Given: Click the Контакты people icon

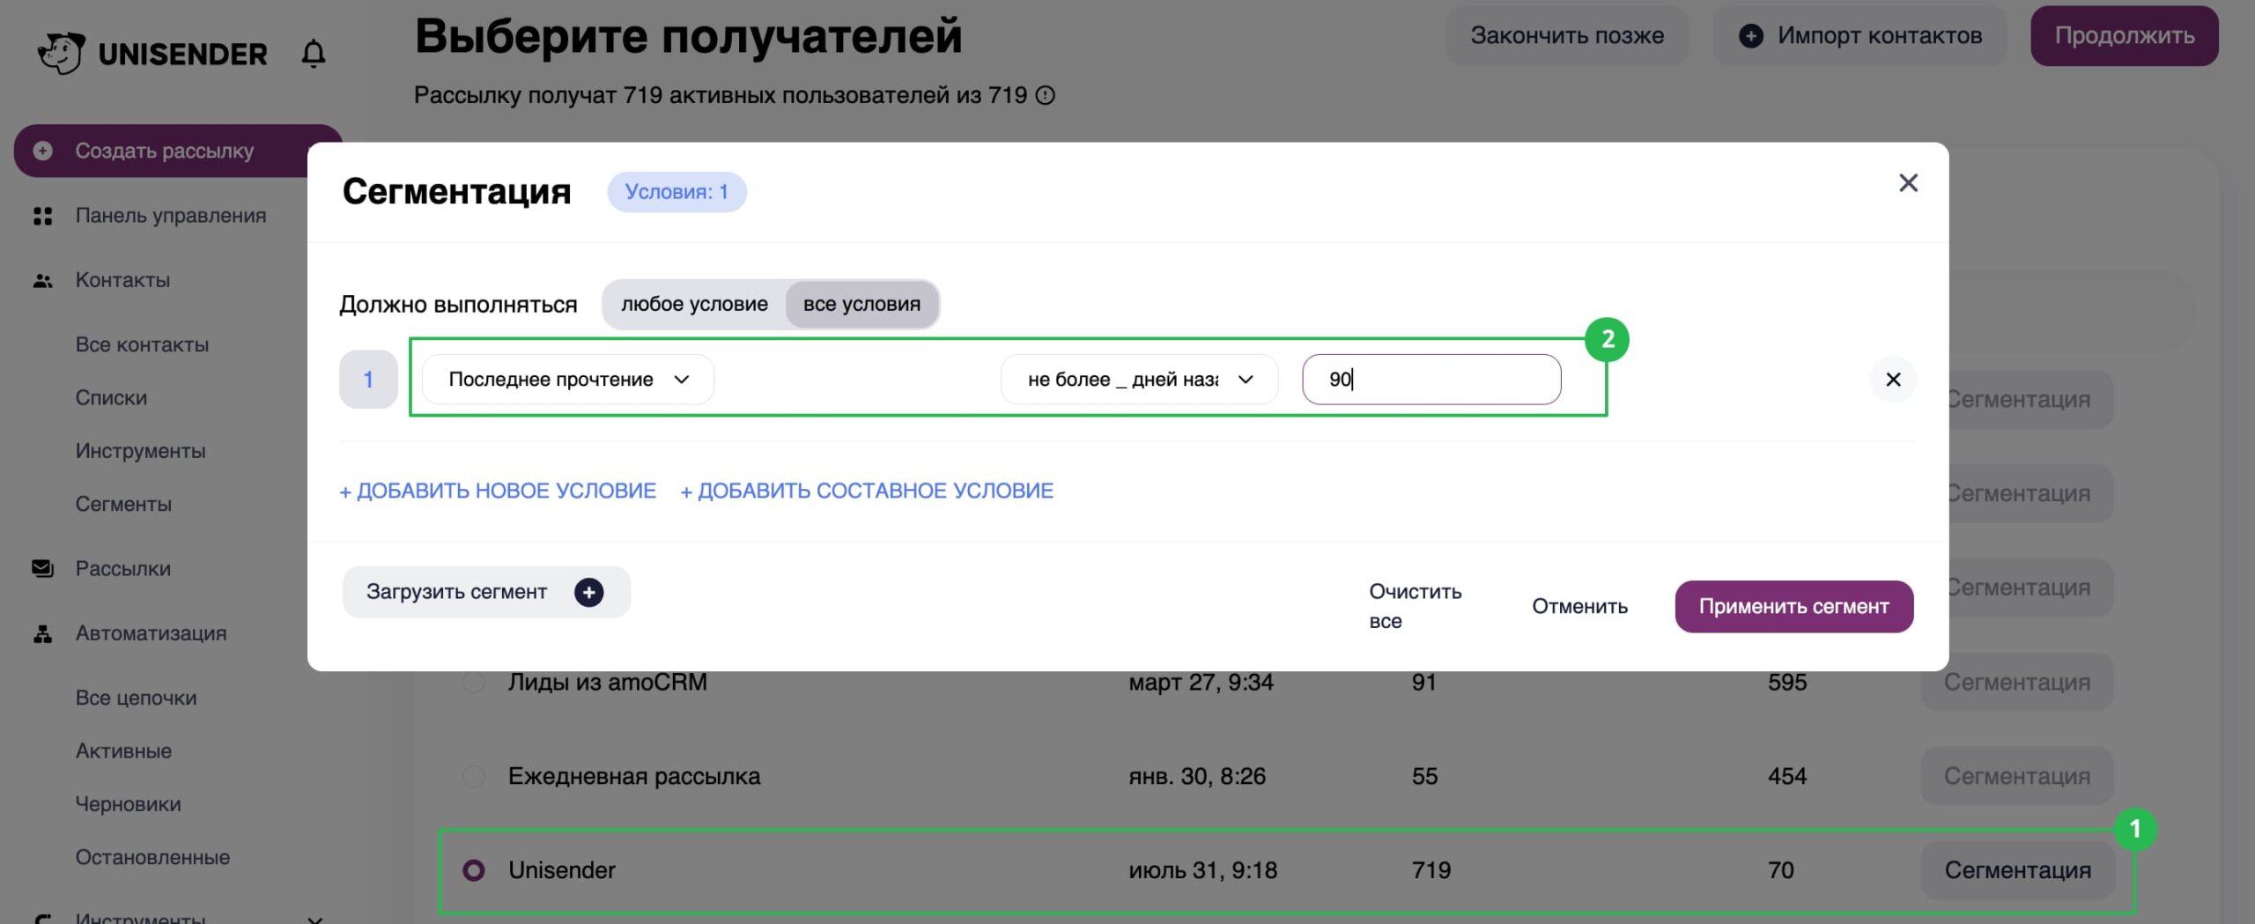Looking at the screenshot, I should [42, 281].
